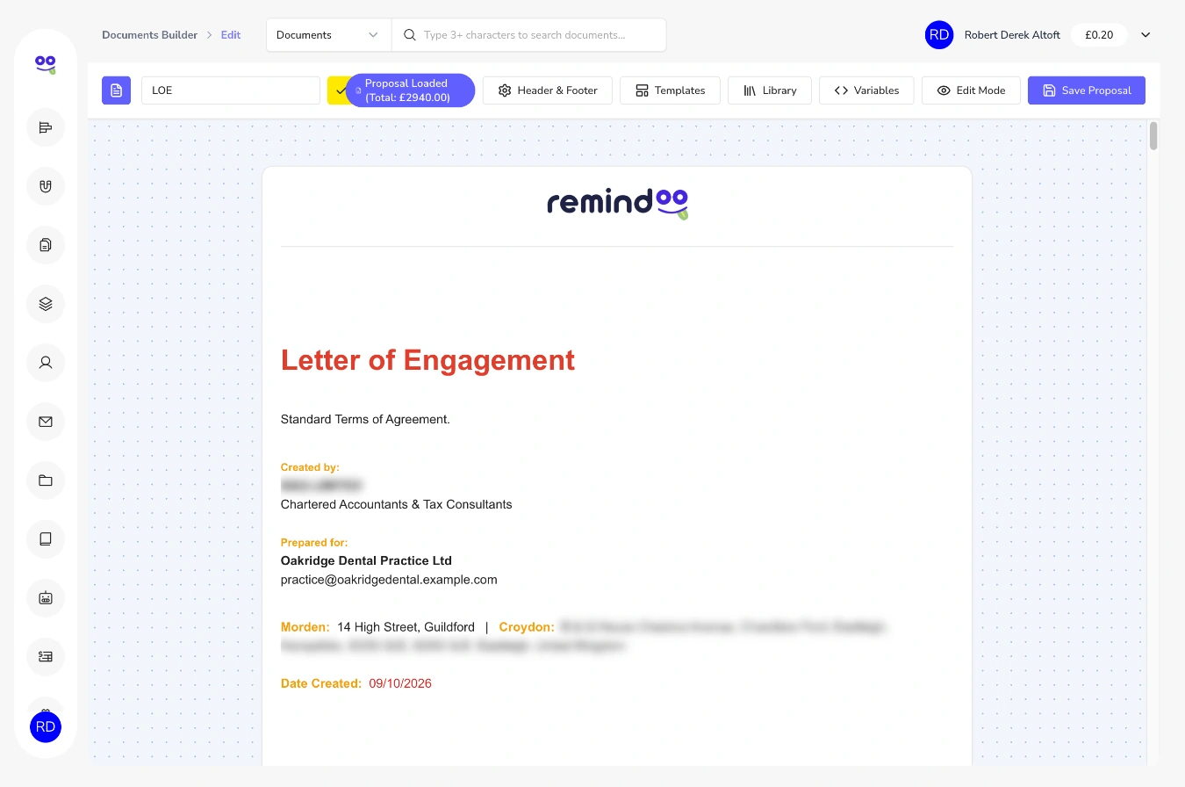Open the envelope mail sidebar icon
The width and height of the screenshot is (1185, 787).
(46, 422)
